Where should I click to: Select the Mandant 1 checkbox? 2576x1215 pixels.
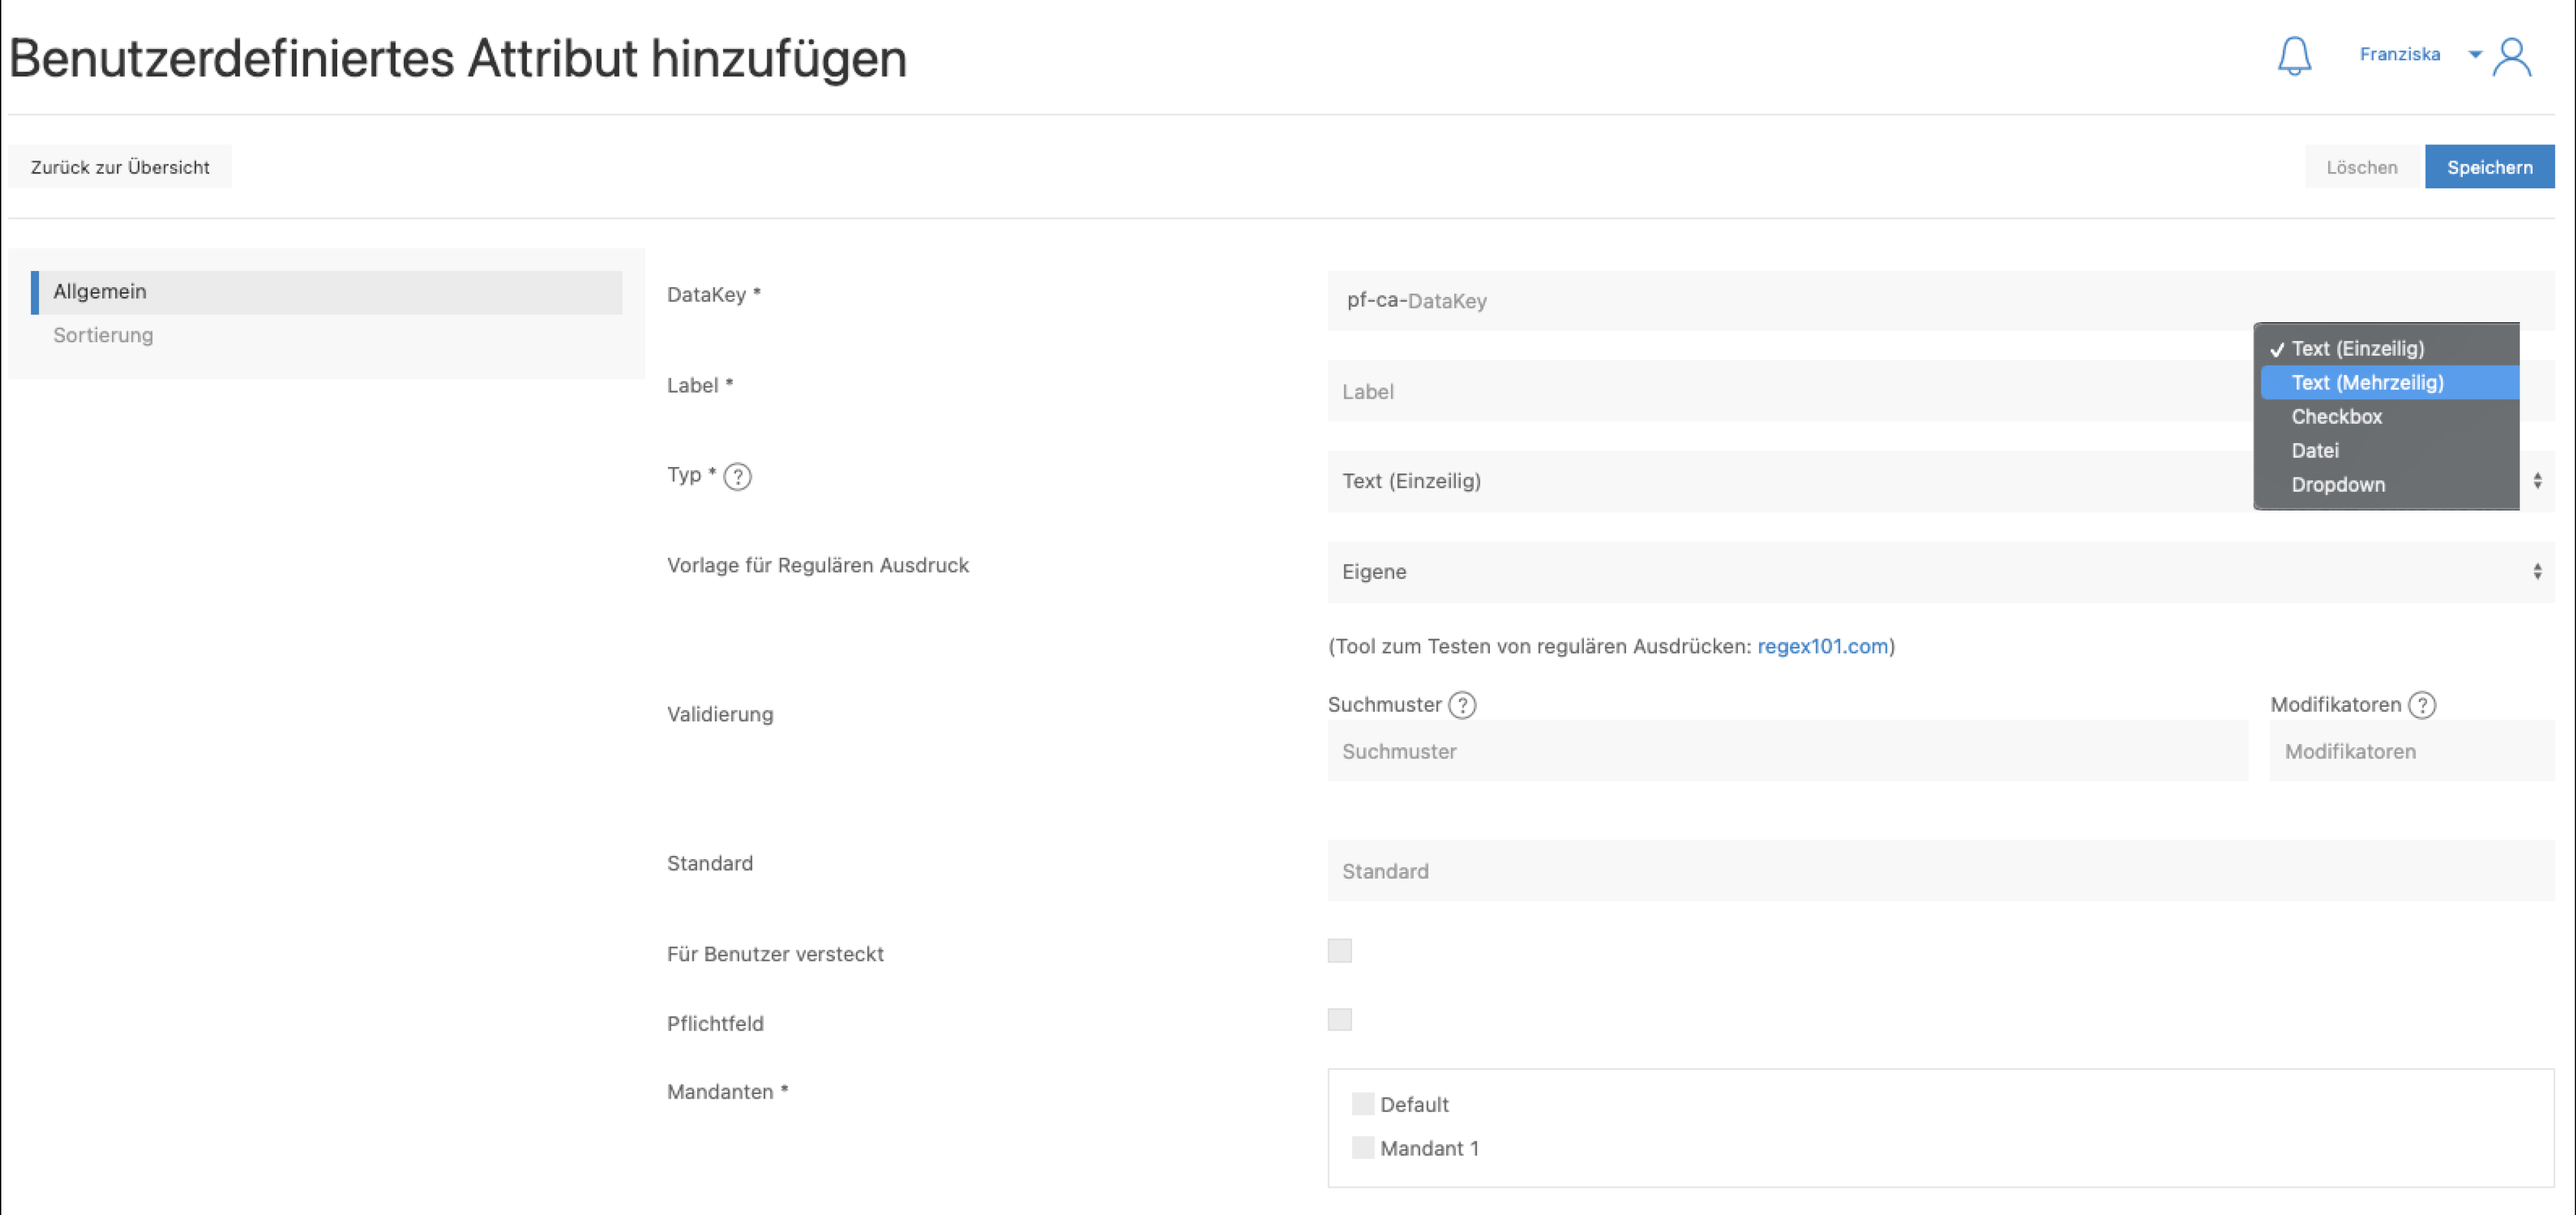pos(1362,1147)
